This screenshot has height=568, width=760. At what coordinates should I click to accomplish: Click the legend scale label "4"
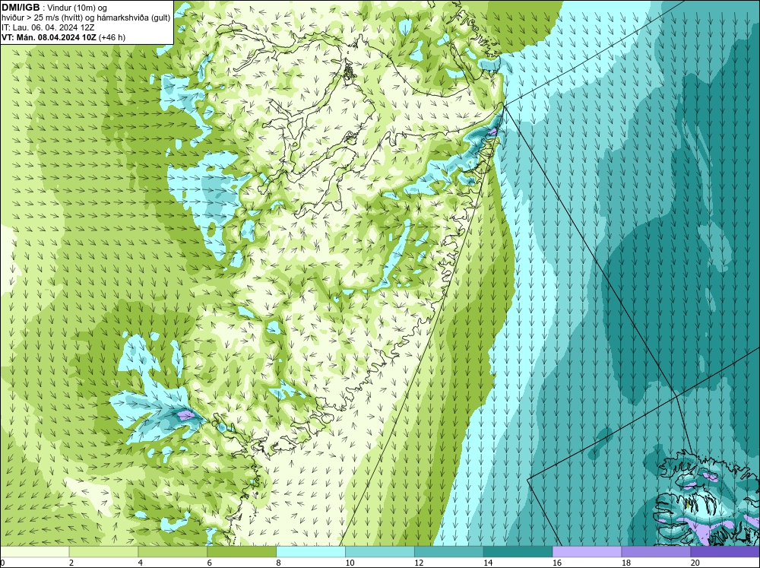(x=141, y=563)
